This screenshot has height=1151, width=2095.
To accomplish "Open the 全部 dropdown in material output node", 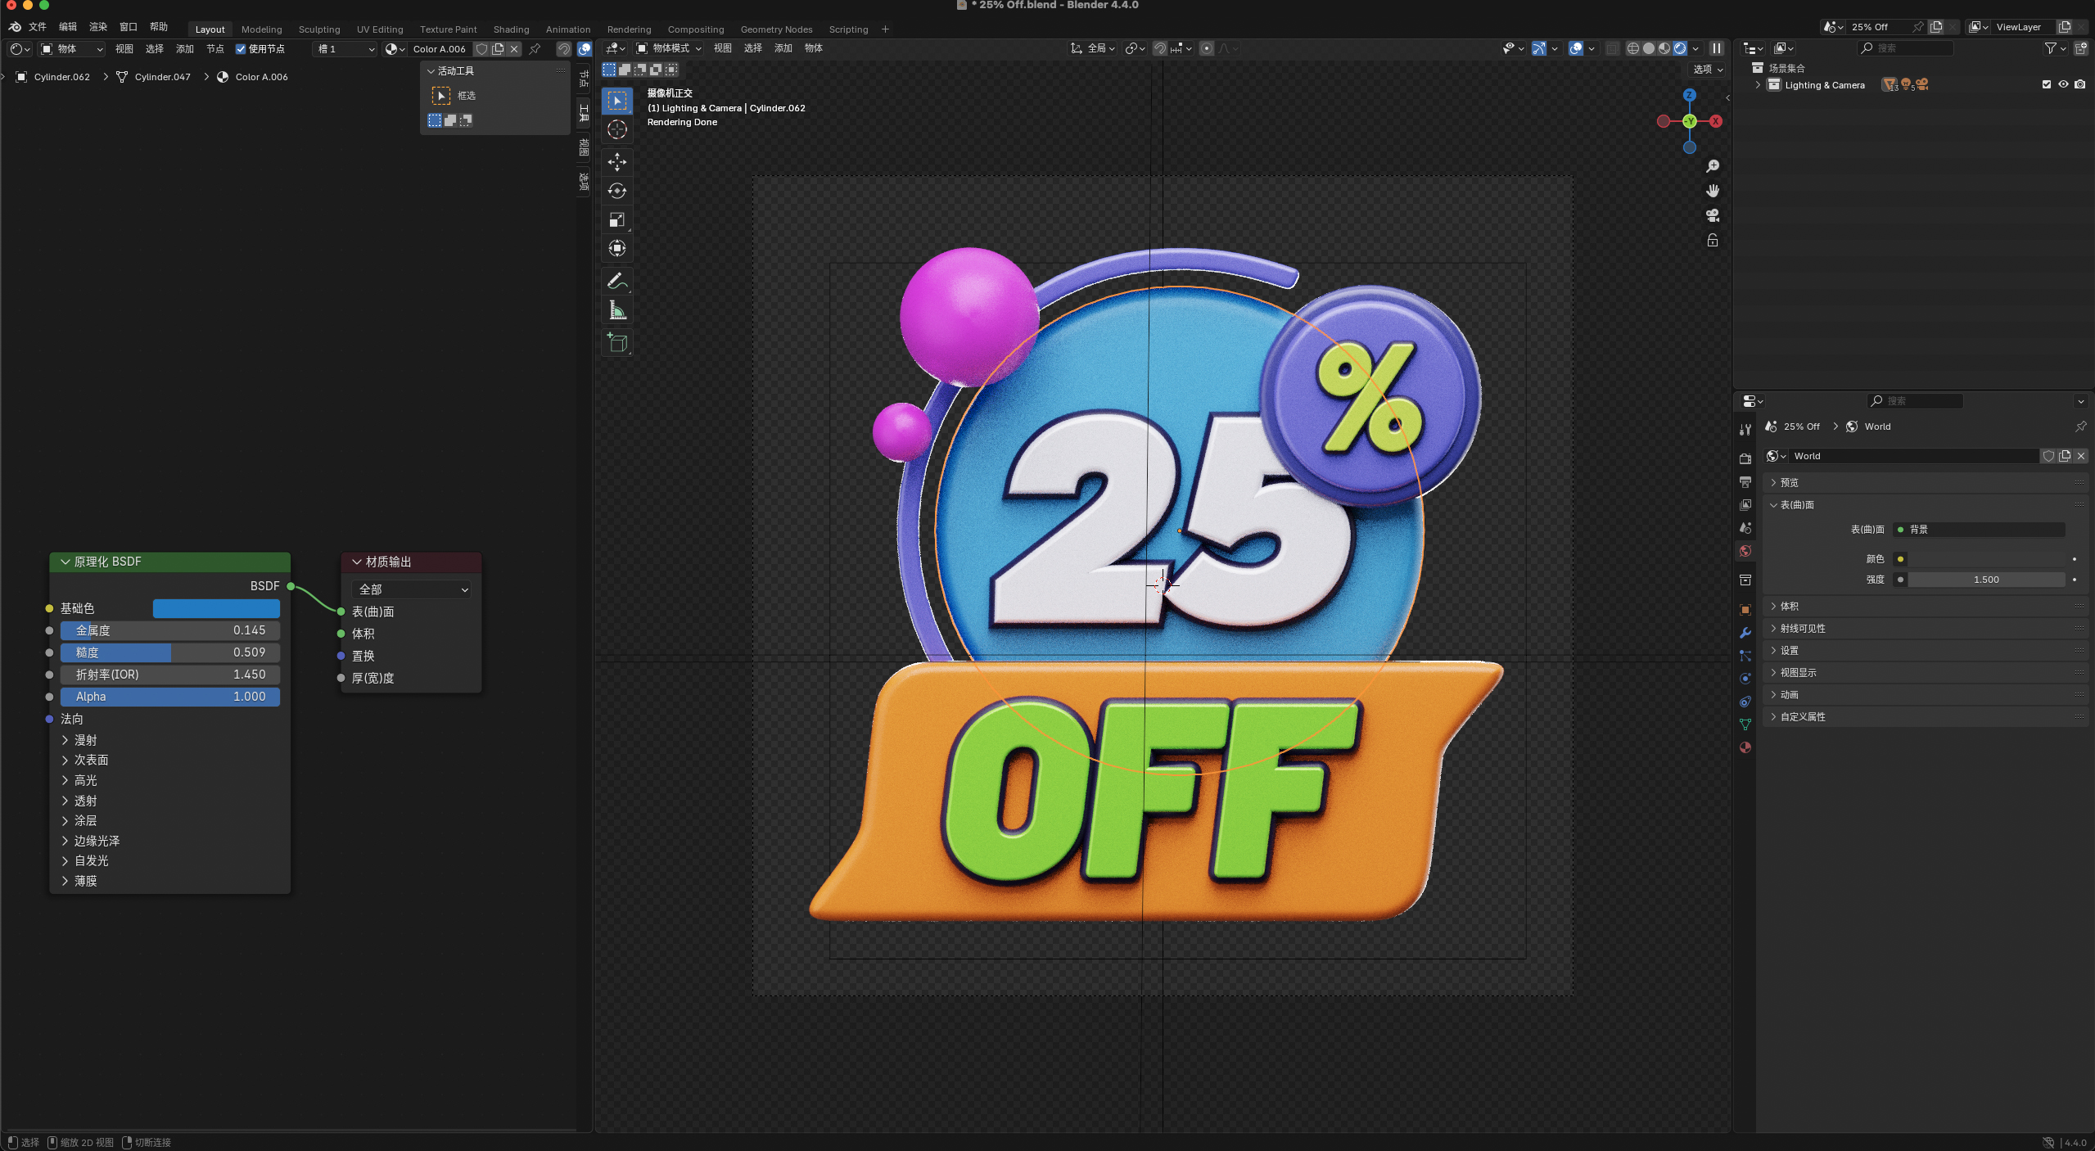I will point(413,589).
